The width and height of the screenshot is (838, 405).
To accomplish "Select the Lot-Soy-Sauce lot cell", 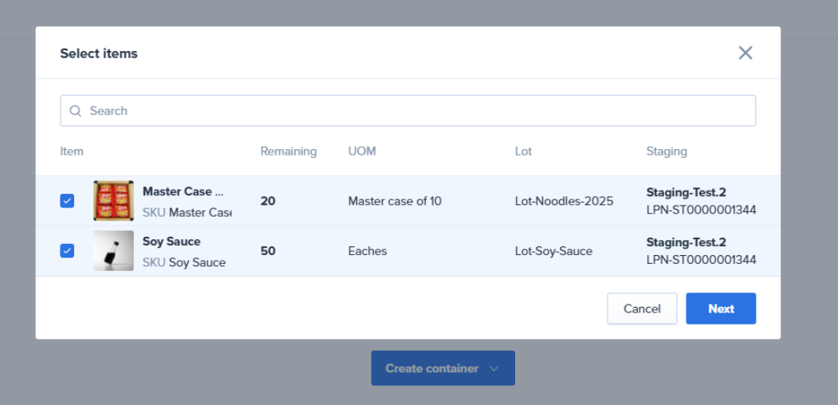I will pos(553,251).
